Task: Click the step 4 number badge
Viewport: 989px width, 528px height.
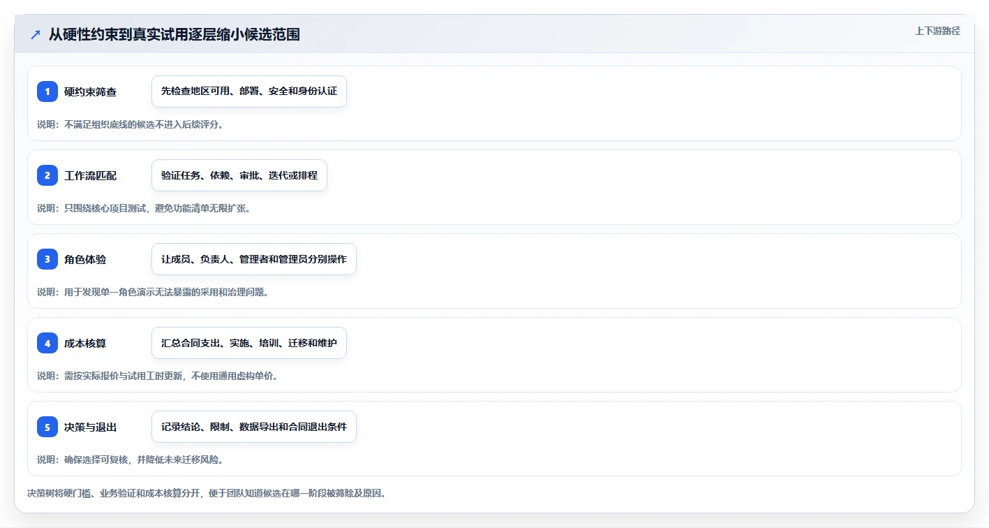Action: (x=47, y=343)
